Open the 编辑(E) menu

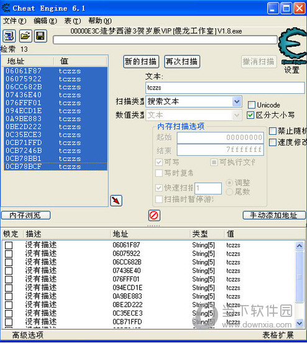(45, 21)
